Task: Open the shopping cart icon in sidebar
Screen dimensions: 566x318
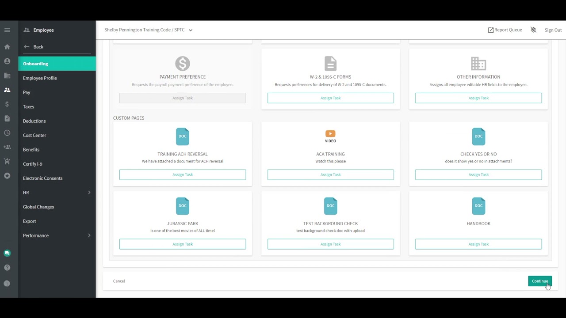Action: (7, 161)
